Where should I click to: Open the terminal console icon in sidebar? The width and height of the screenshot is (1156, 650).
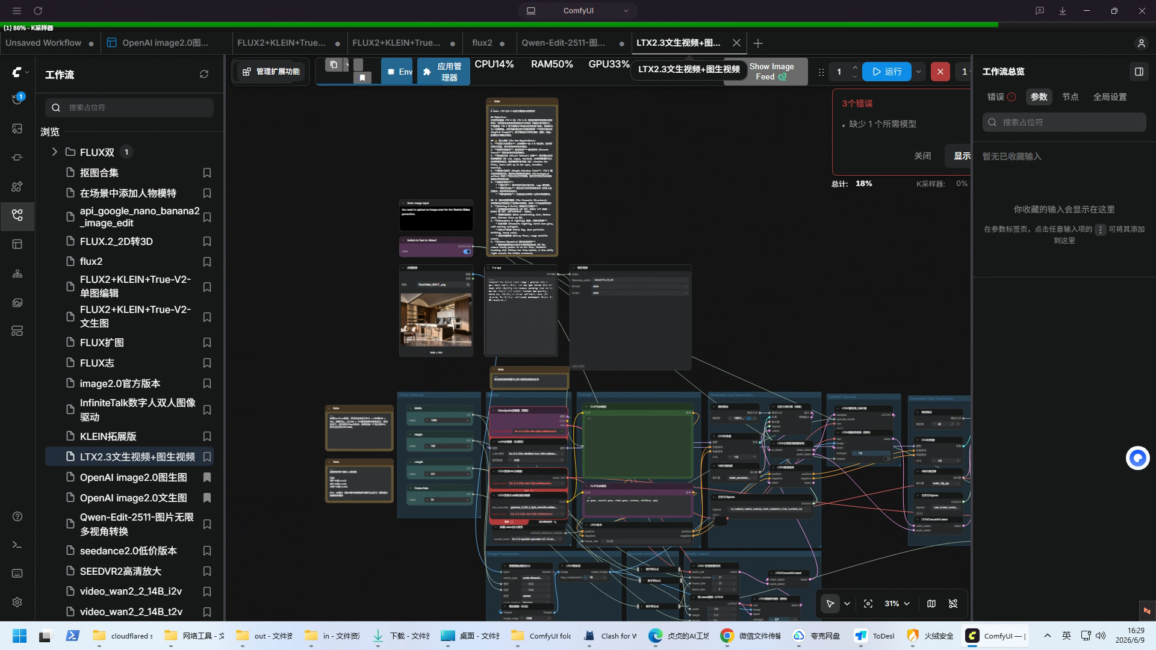point(17,545)
